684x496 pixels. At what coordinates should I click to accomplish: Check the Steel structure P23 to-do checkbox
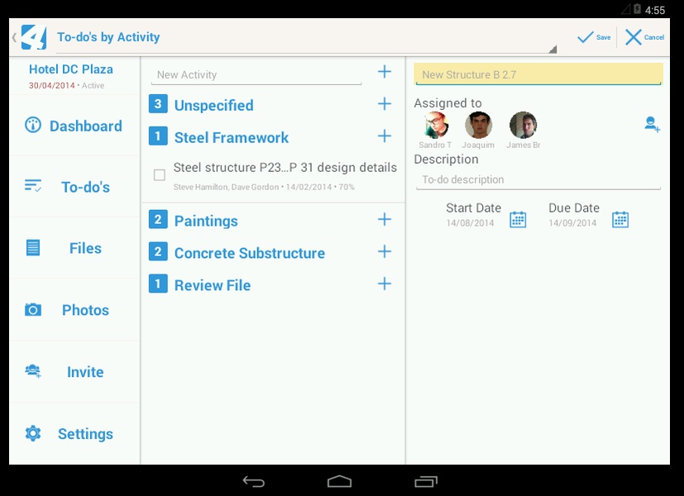160,174
